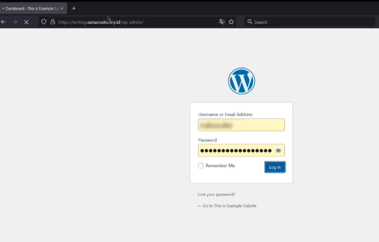Select the Dashboard ‹ This is Example tab
This screenshot has width=379, height=242.
31,8
